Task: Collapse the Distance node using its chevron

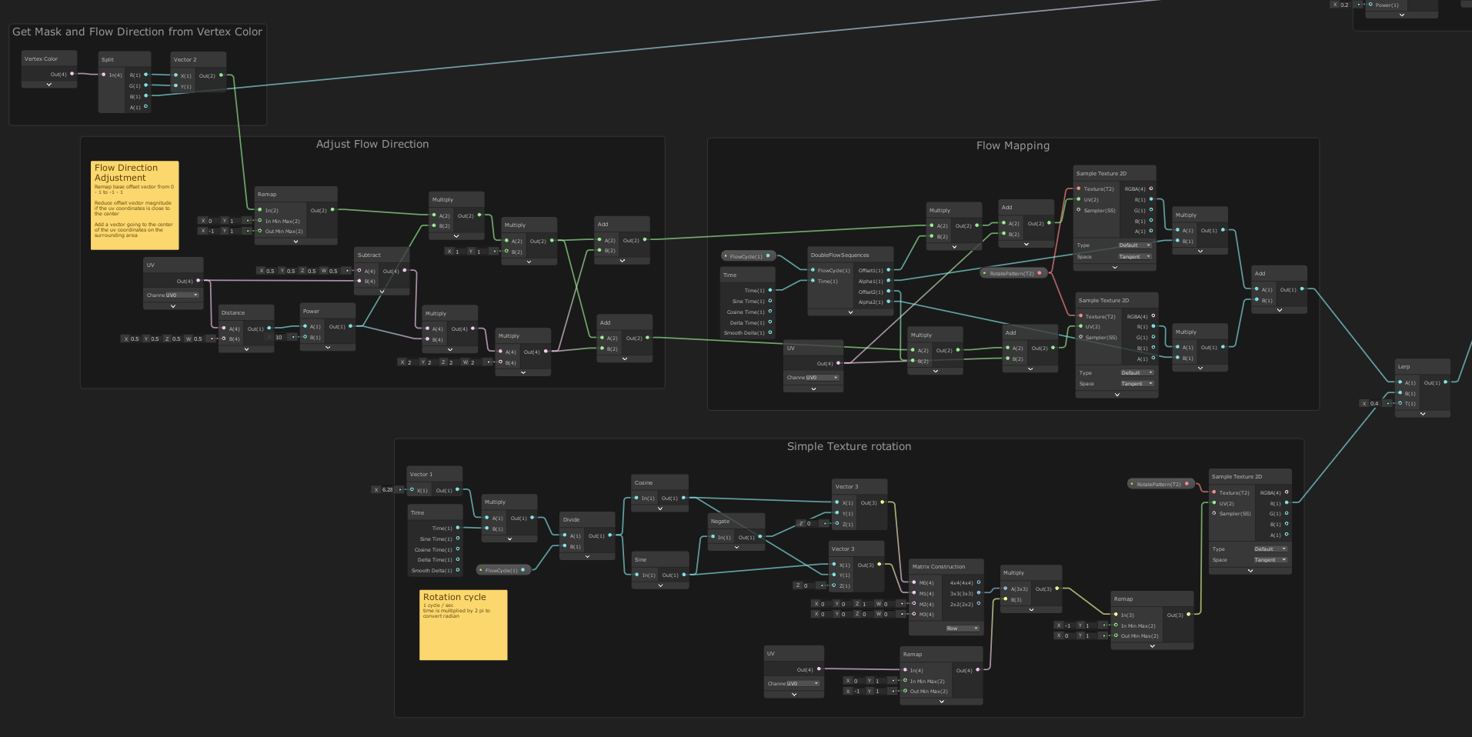Action: [246, 349]
